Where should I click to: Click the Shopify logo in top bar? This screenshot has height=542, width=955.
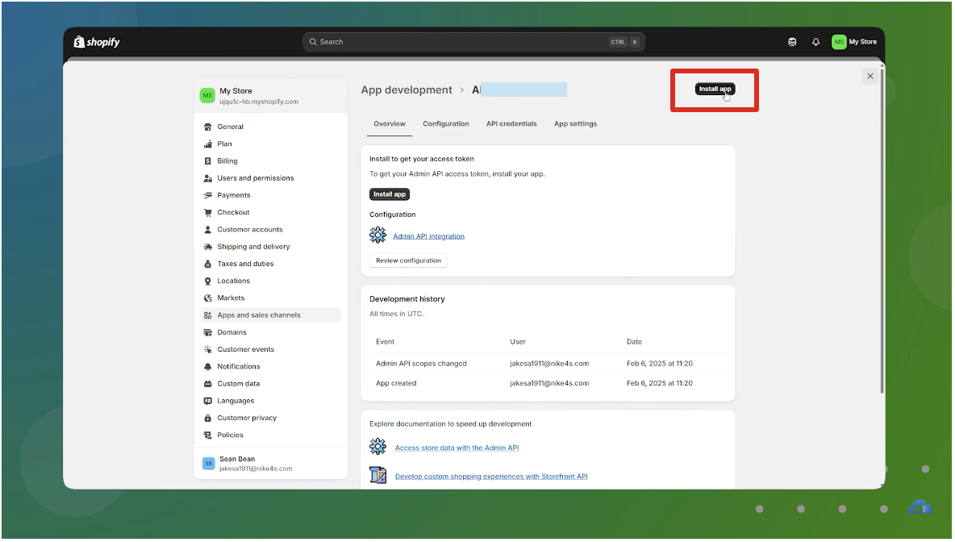pos(96,41)
